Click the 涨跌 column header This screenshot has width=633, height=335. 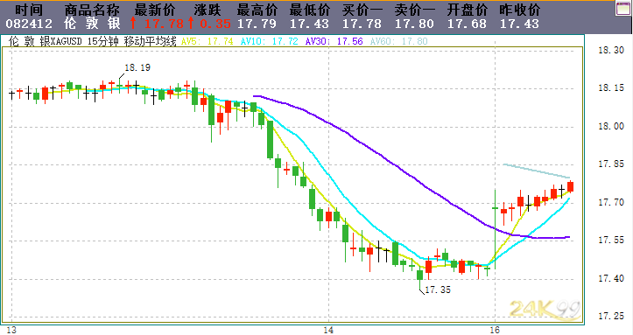(x=207, y=10)
